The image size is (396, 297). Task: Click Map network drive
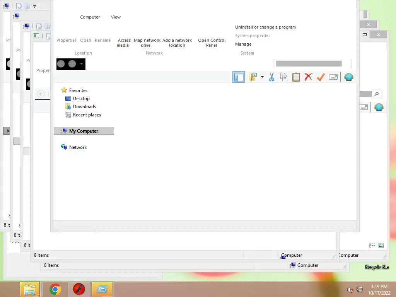[x=147, y=43]
